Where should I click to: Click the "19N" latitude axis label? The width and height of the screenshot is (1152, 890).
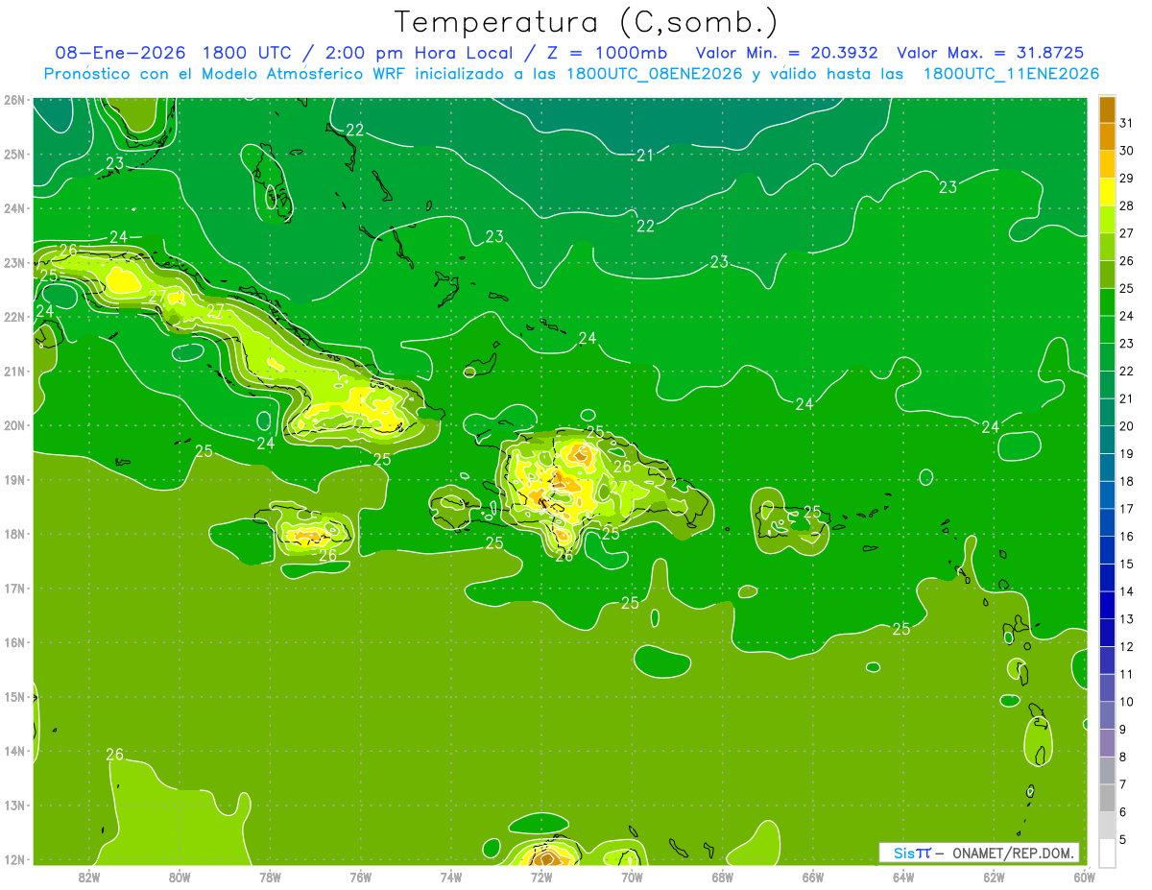[x=13, y=480]
